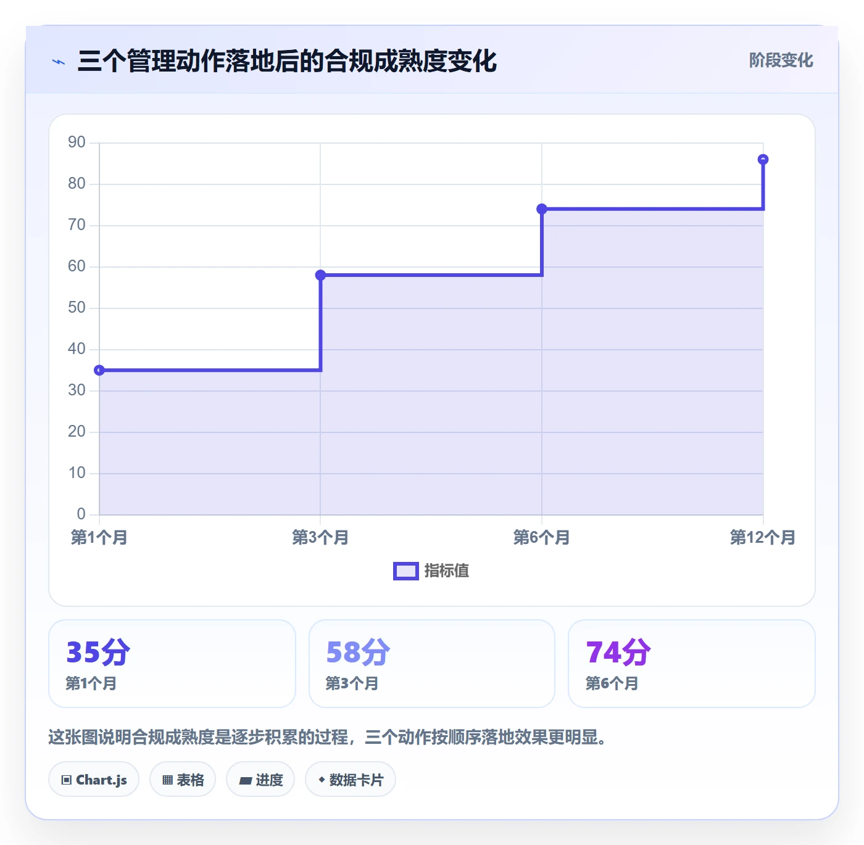Open the 35分 data card
Image resolution: width=864 pixels, height=845 pixels.
(x=172, y=664)
